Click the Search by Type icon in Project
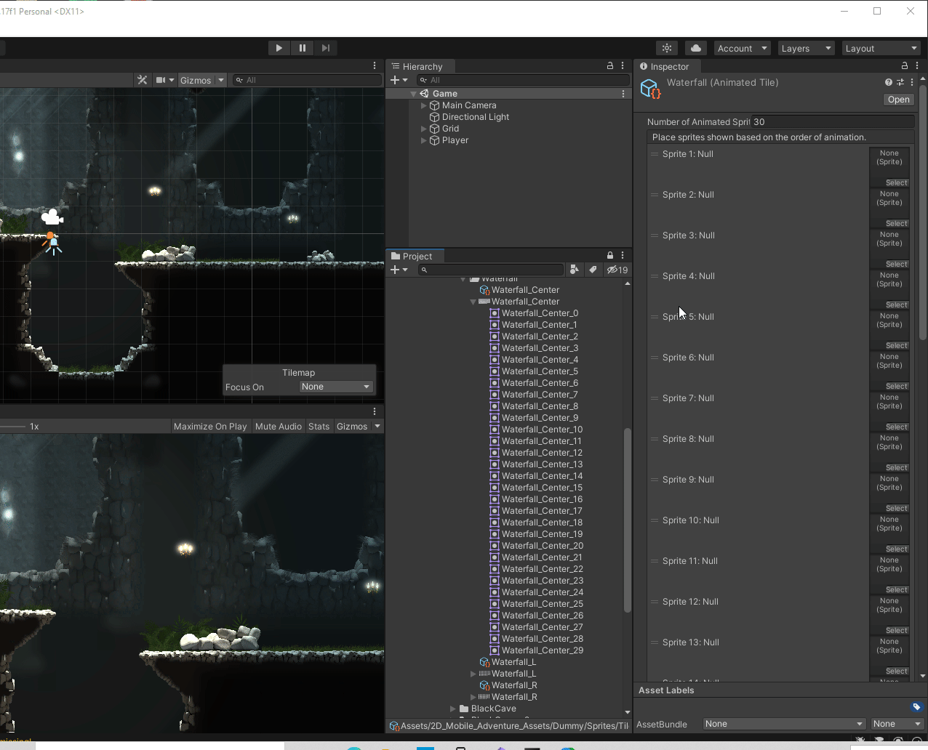 [575, 270]
